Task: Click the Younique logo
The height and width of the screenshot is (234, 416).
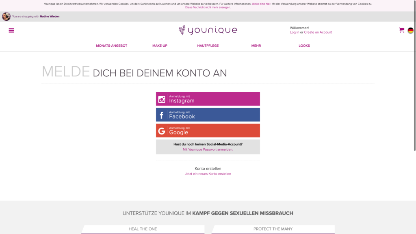Action: tap(208, 30)
